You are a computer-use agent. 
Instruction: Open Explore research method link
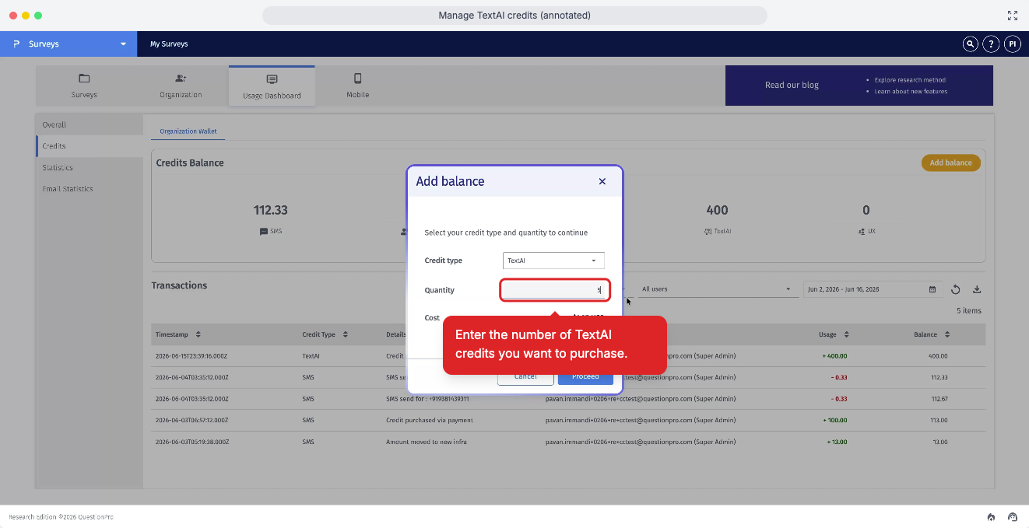[910, 79]
